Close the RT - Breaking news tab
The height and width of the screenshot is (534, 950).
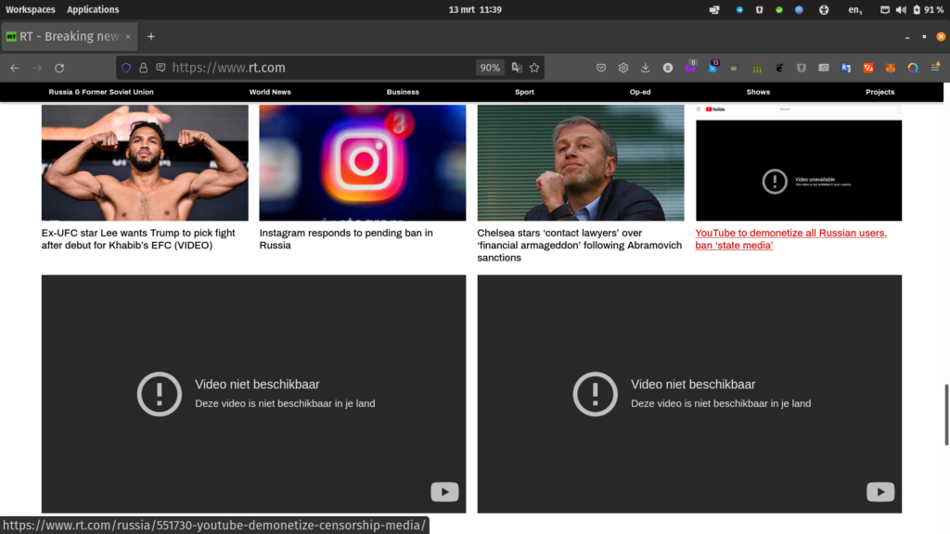click(x=128, y=37)
